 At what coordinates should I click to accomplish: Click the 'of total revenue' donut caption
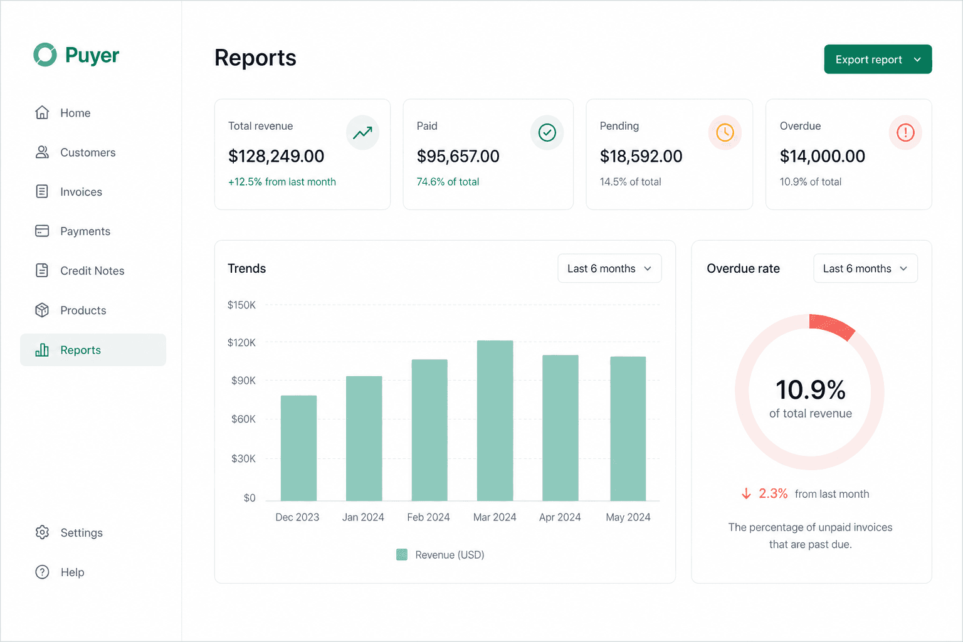811,414
